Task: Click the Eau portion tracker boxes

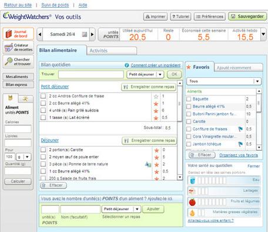Action: tap(212, 180)
